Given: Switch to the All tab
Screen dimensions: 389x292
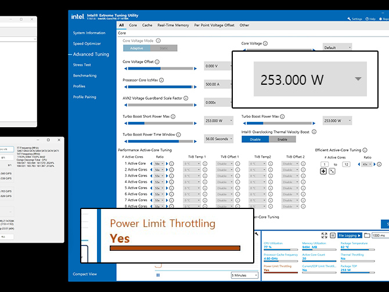Looking at the screenshot, I should (121, 25).
